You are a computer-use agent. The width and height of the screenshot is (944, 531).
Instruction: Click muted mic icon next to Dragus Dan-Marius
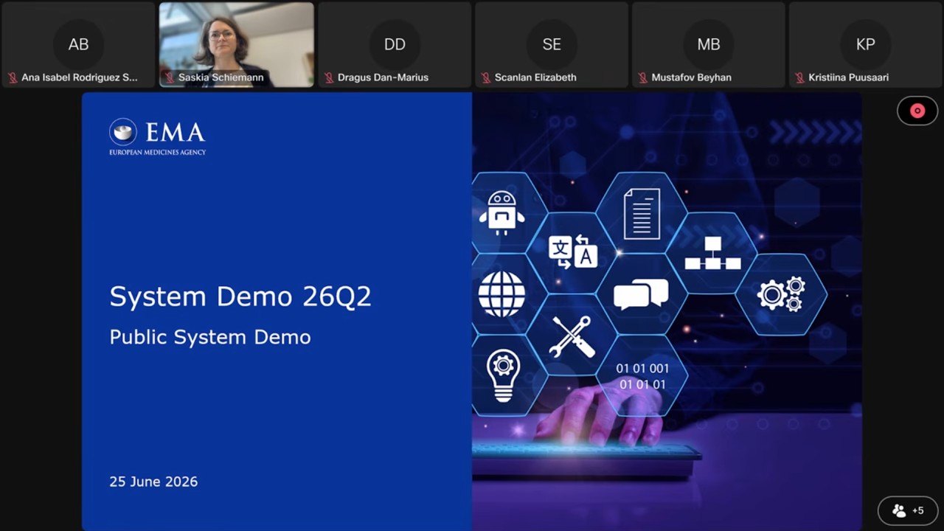click(329, 77)
